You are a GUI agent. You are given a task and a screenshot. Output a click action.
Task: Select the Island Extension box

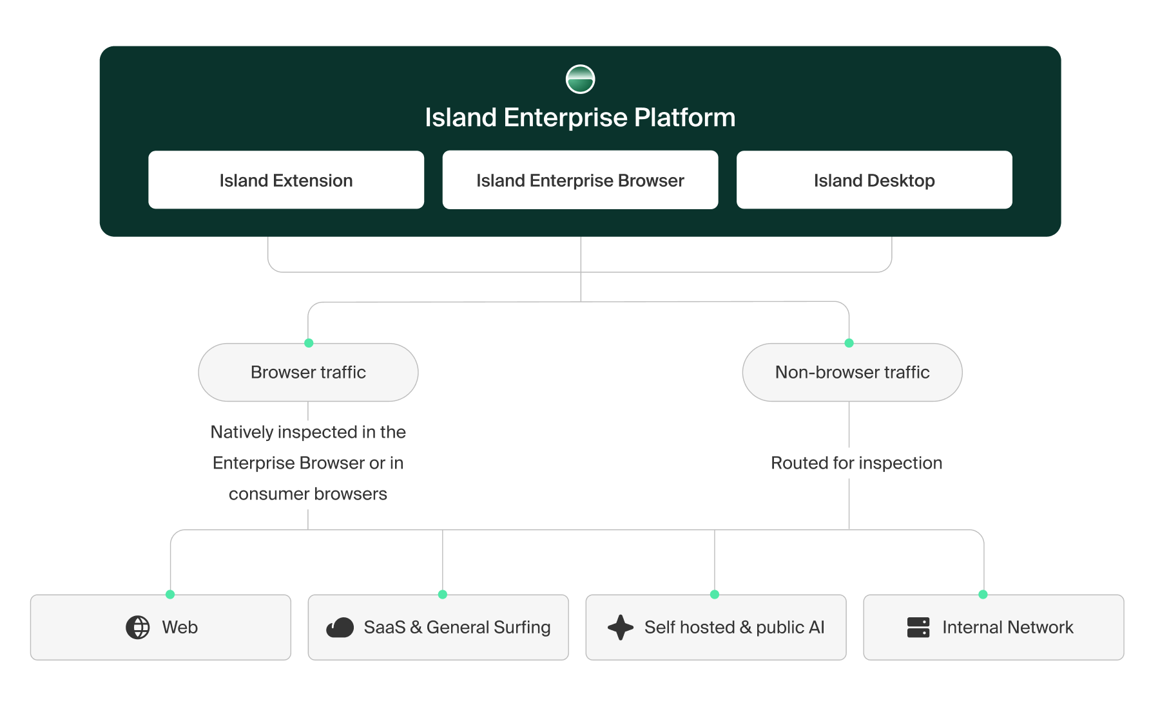pyautogui.click(x=286, y=180)
